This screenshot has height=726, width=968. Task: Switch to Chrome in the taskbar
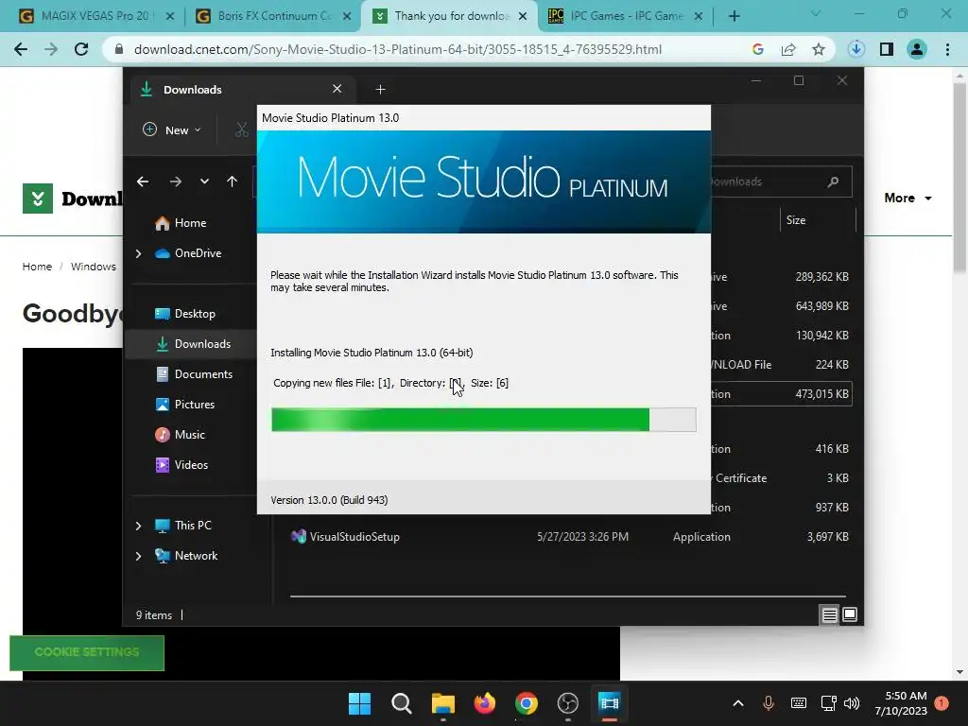click(526, 703)
